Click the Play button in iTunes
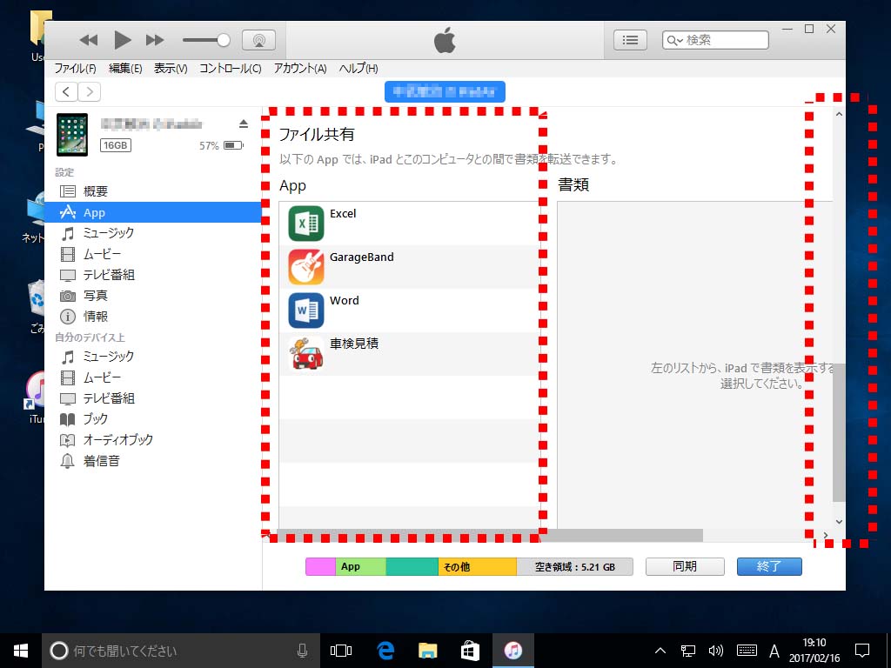891x668 pixels. (123, 40)
